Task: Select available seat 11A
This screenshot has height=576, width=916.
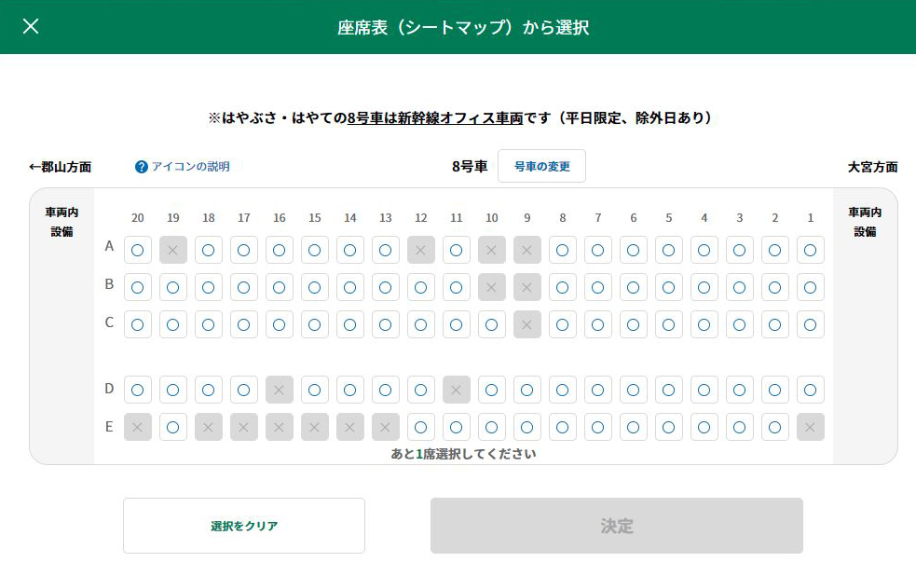Action: pyautogui.click(x=457, y=250)
